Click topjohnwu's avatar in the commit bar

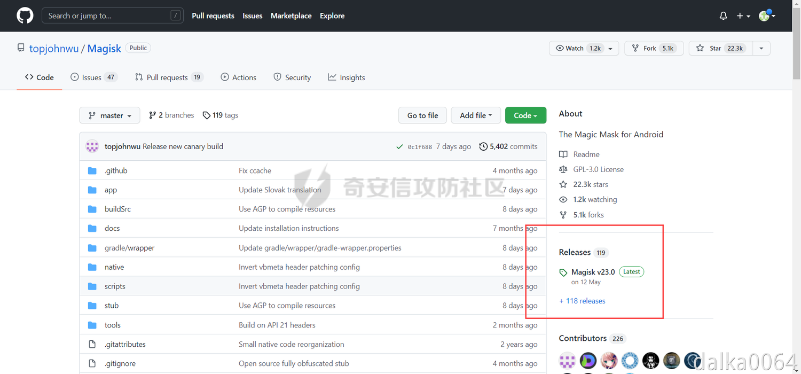[92, 146]
